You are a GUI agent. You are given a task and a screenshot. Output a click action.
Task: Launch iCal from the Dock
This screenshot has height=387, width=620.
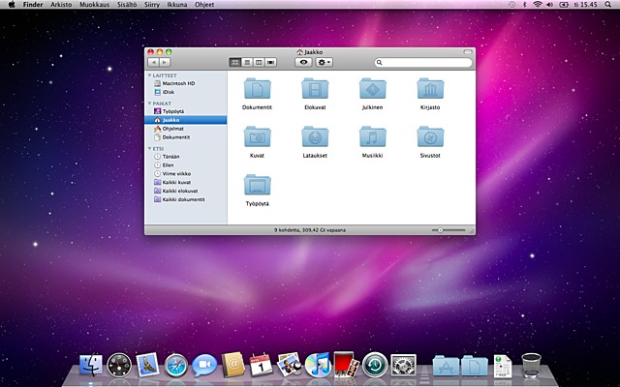tap(262, 365)
